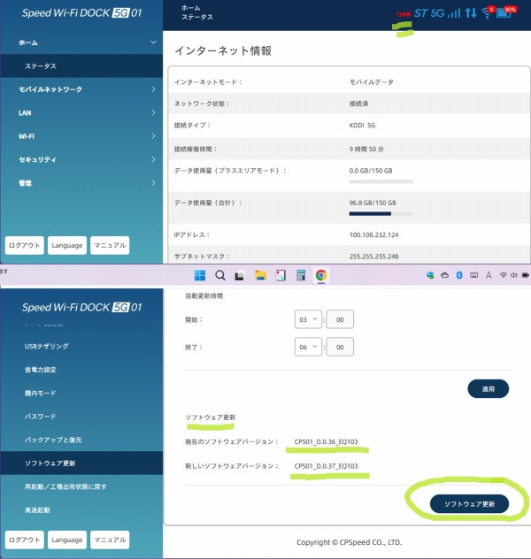The image size is (531, 559).
Task: Expand the 管理 menu arrow
Action: pyautogui.click(x=153, y=183)
